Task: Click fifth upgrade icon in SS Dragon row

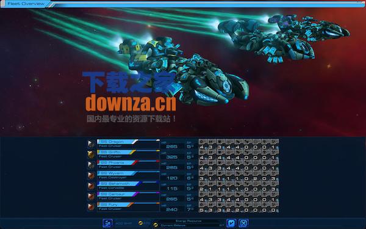Action: click(239, 142)
